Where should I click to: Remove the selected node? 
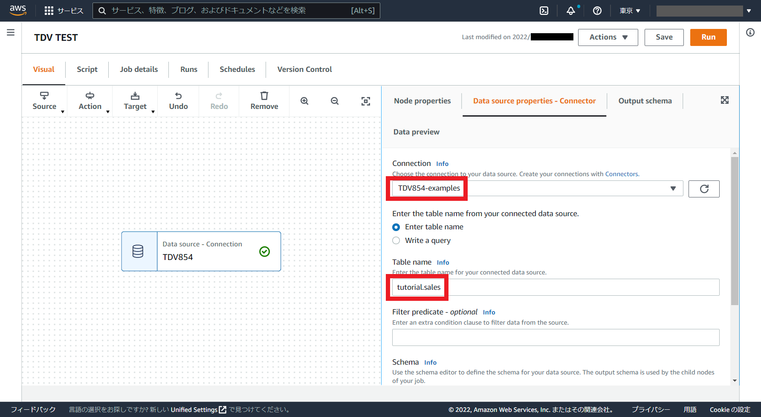coord(264,101)
